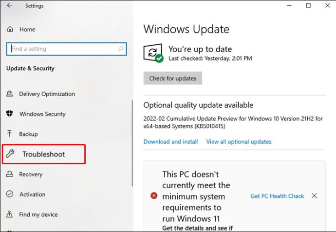
Task: Click the Windows Update sync status icon
Action: (153, 53)
